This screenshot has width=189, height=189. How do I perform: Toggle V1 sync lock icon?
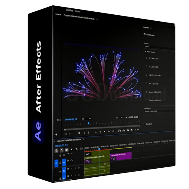pyautogui.click(x=68, y=161)
